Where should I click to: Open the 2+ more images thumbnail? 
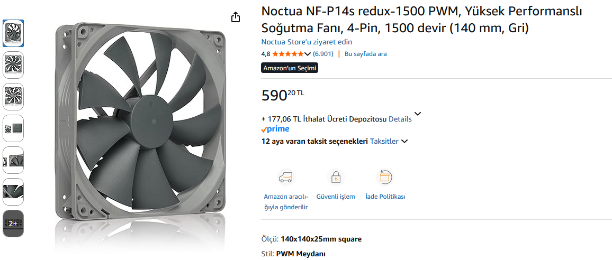point(13,224)
